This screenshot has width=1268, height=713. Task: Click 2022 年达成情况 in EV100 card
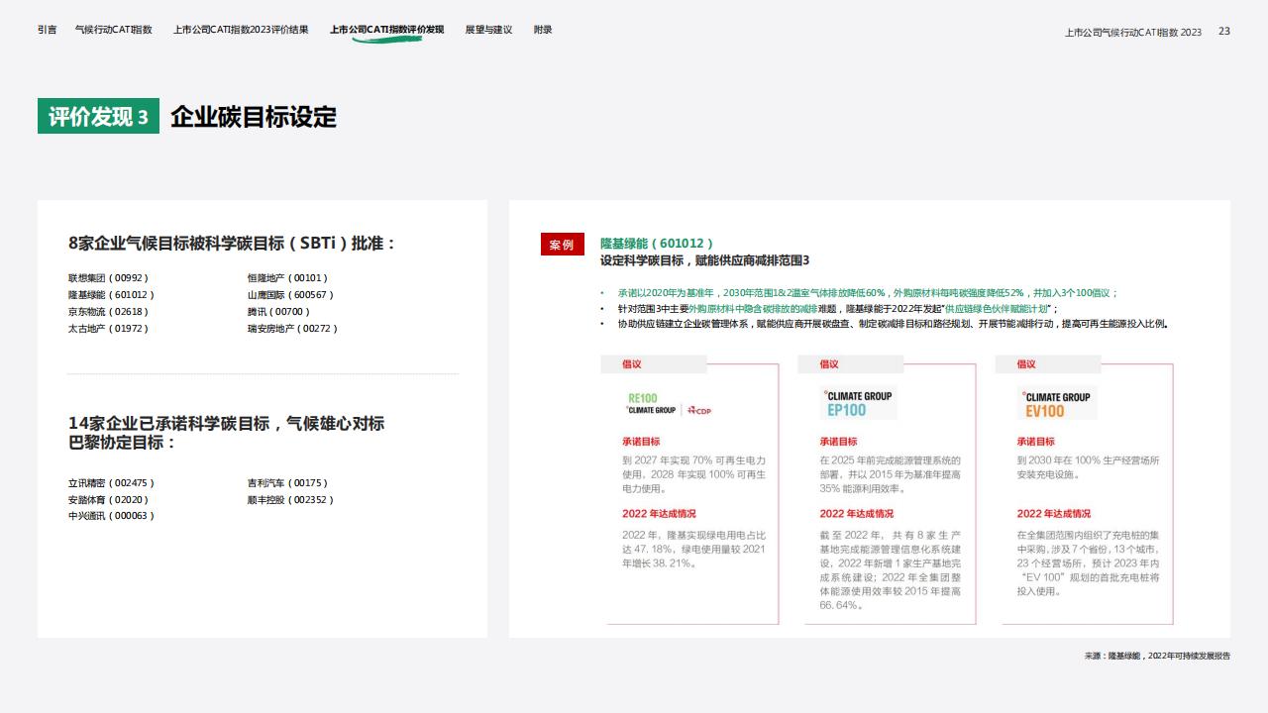[1053, 514]
